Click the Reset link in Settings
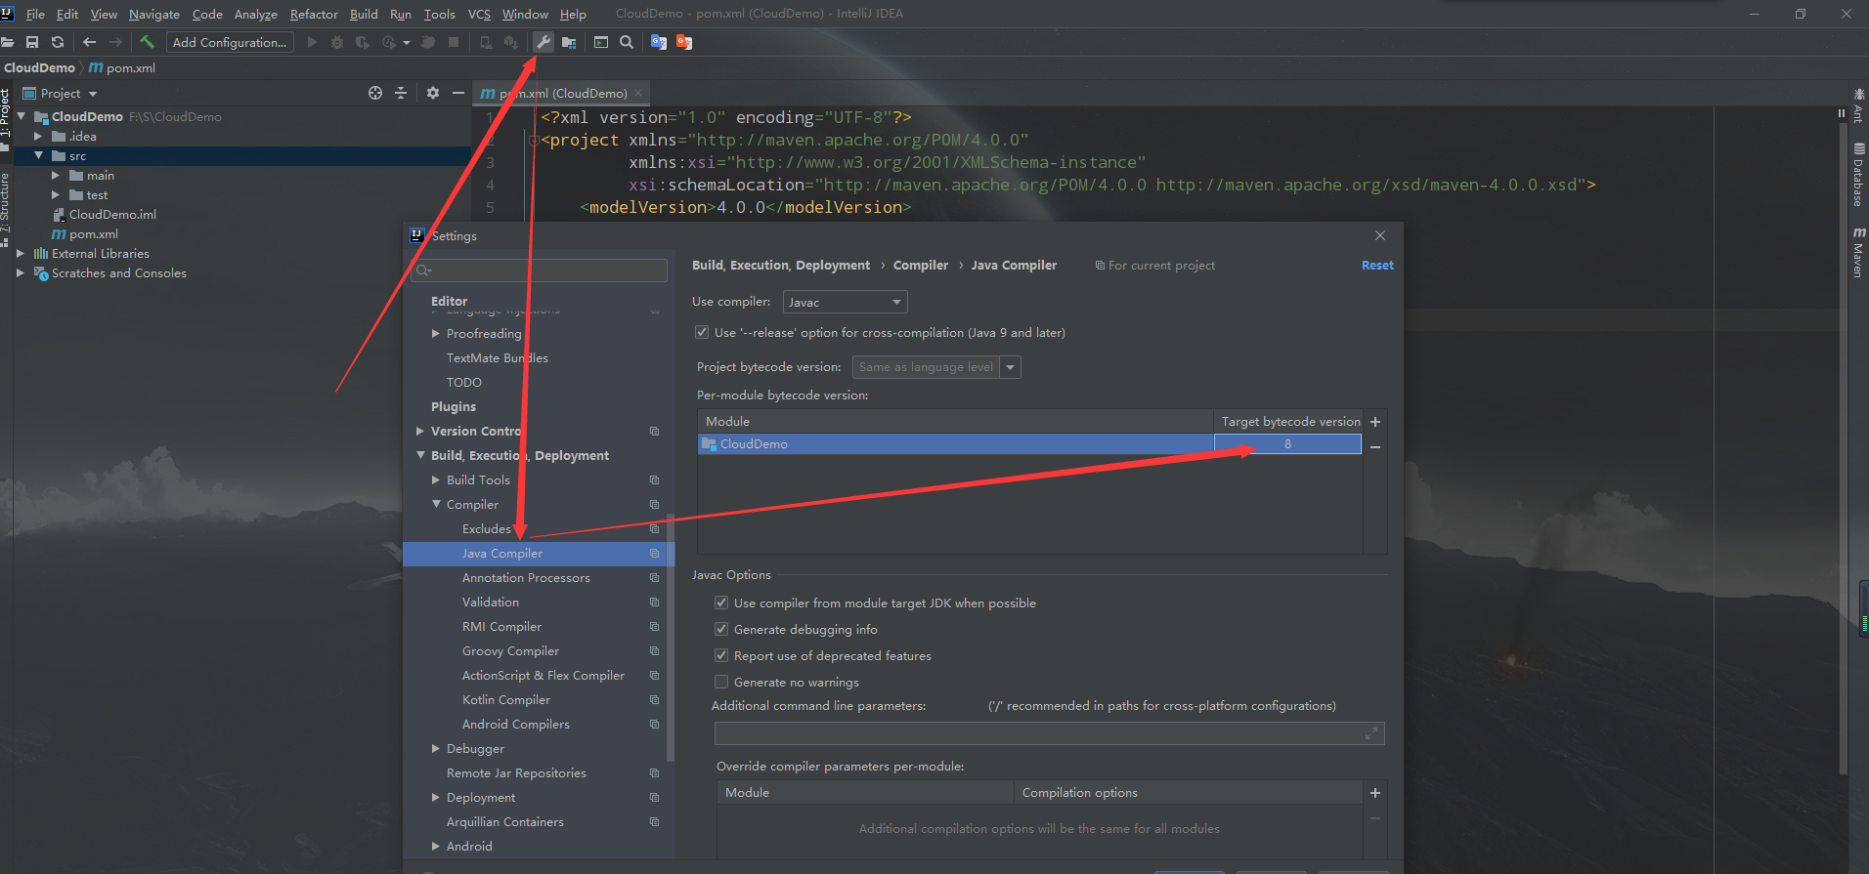The height and width of the screenshot is (874, 1869). [x=1377, y=265]
